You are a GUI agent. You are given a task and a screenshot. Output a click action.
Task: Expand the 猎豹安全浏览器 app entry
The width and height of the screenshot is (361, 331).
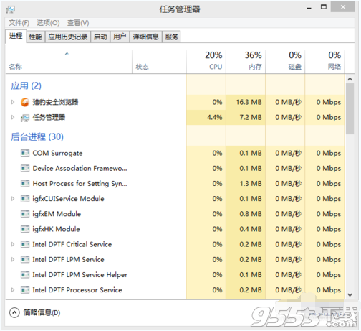pyautogui.click(x=13, y=102)
